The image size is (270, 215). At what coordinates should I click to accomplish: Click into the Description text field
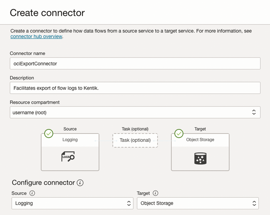[x=135, y=88]
